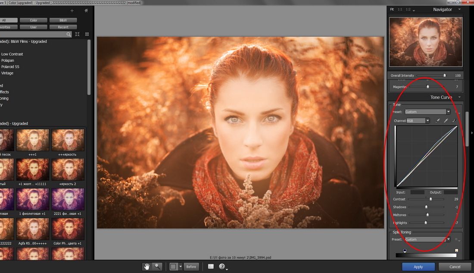This screenshot has height=273, width=474.
Task: Select the Hand pan tool
Action: [147, 267]
